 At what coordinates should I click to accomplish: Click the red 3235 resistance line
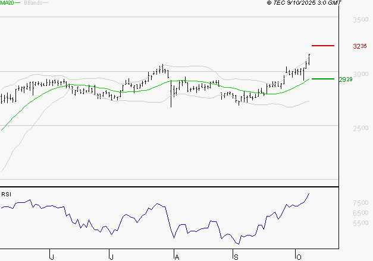323,46
